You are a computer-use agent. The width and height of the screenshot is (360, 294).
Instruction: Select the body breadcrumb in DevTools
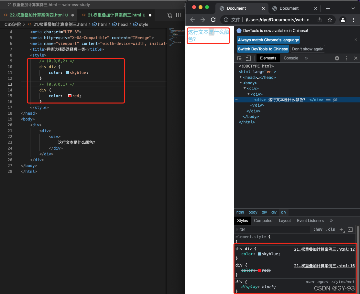click(x=253, y=212)
